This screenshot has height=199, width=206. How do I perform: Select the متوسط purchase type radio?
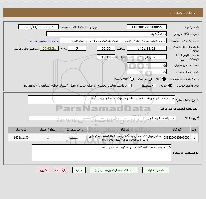pos(154,85)
